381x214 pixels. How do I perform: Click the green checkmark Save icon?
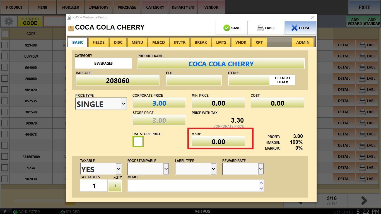coord(226,28)
